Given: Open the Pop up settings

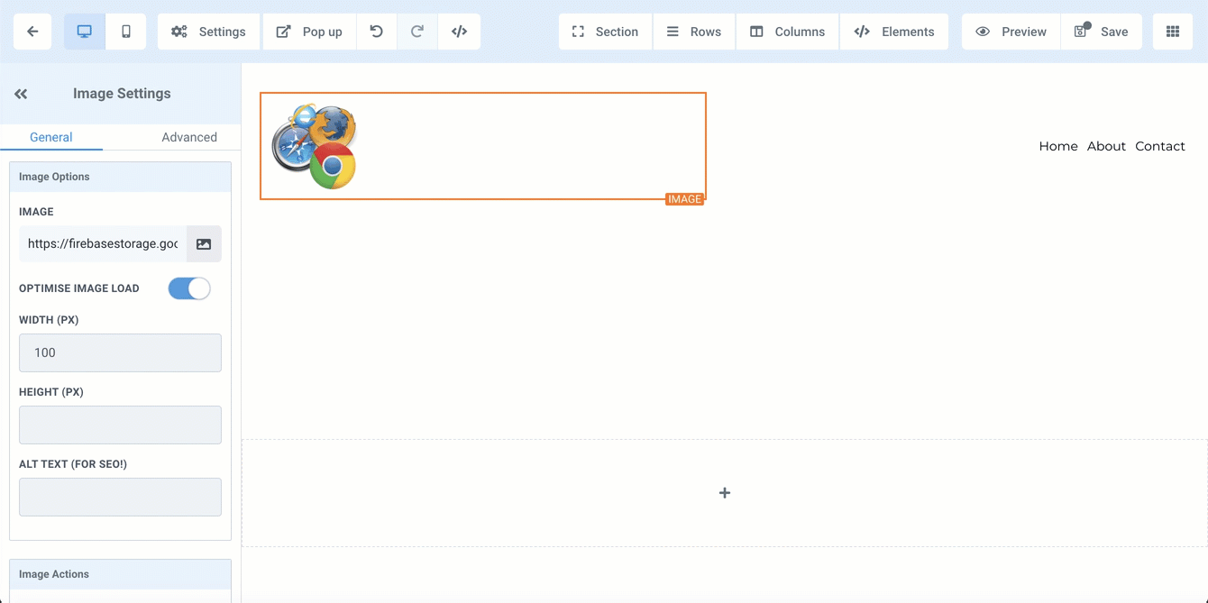Looking at the screenshot, I should click(309, 32).
